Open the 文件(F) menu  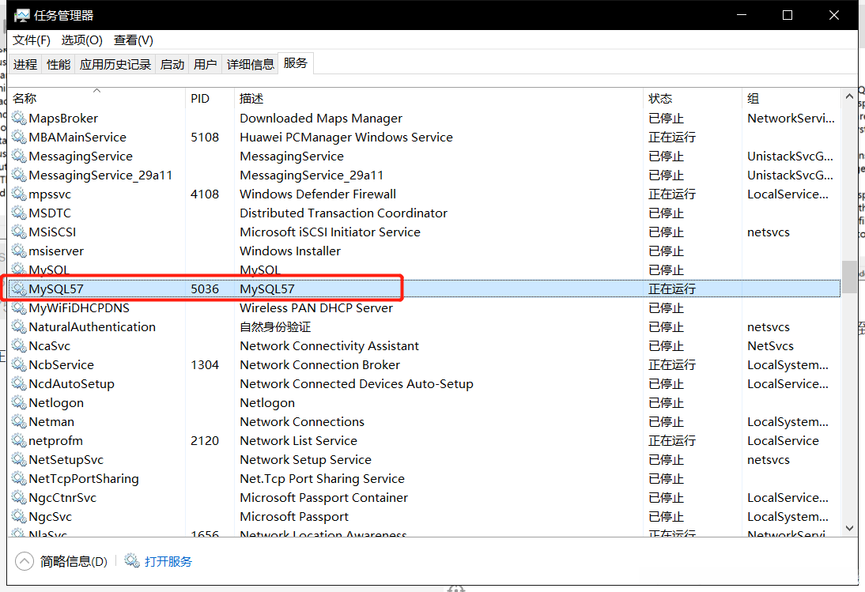point(32,40)
